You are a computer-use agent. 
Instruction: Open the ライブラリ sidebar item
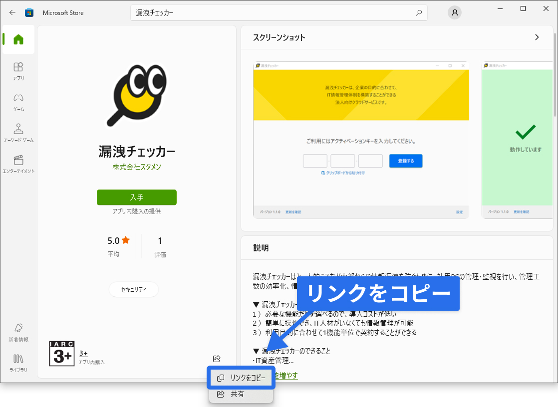(18, 363)
